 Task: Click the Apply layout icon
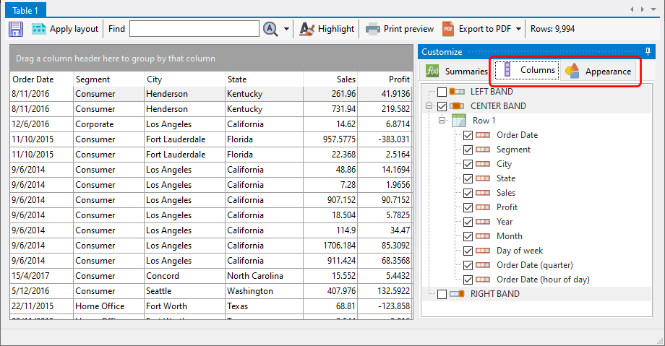point(39,29)
